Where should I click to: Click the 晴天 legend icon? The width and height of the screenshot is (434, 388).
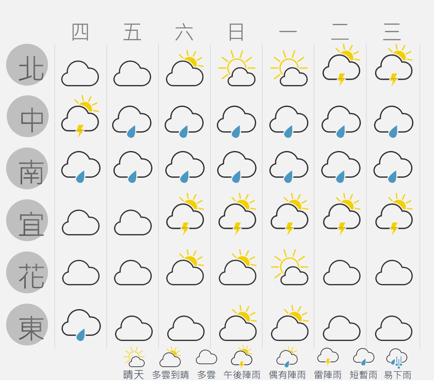pyautogui.click(x=134, y=357)
